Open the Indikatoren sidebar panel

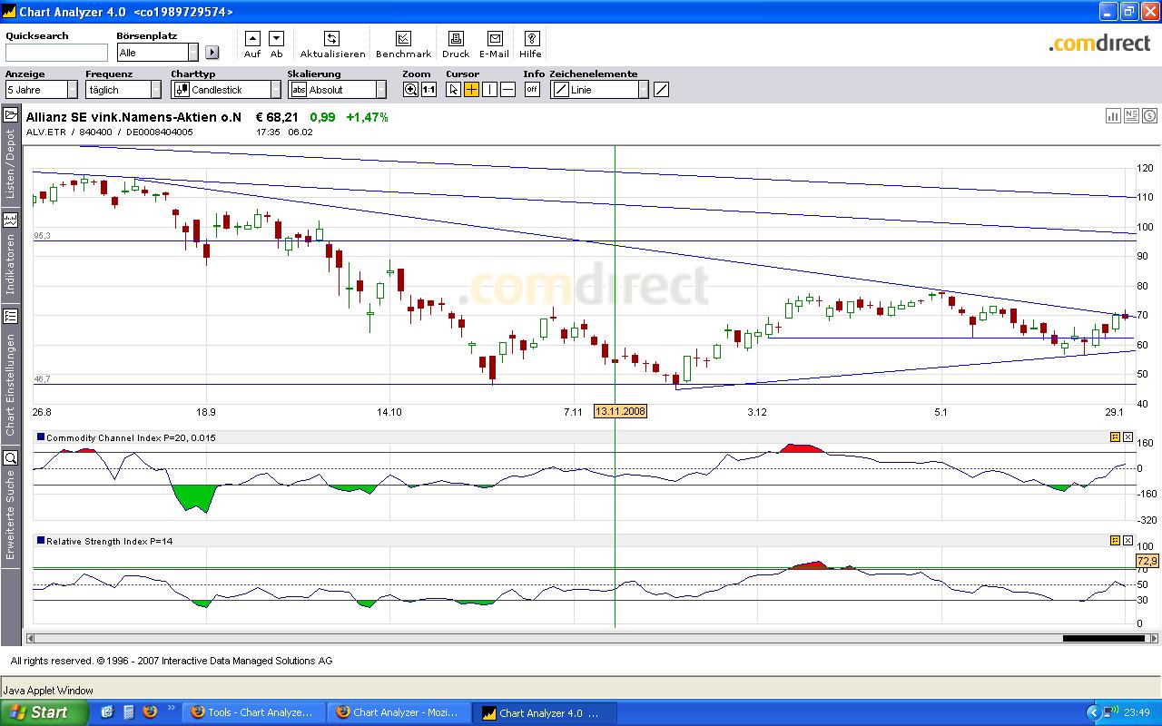(x=11, y=255)
